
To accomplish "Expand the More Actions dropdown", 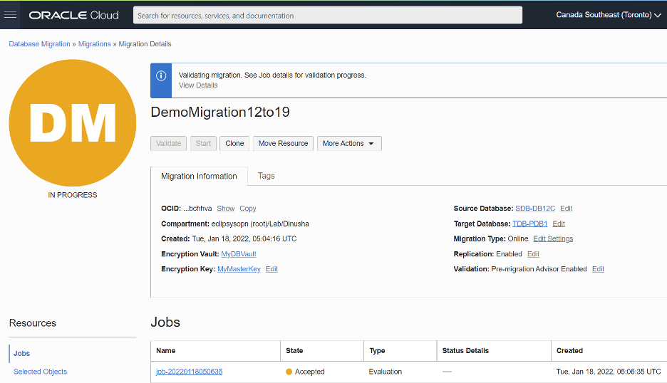I will [348, 144].
